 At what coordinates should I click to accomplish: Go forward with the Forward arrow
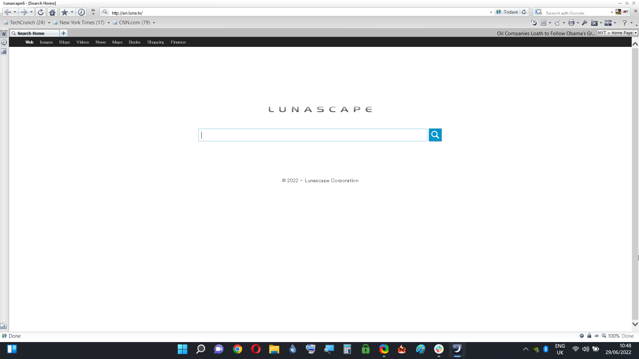point(24,12)
